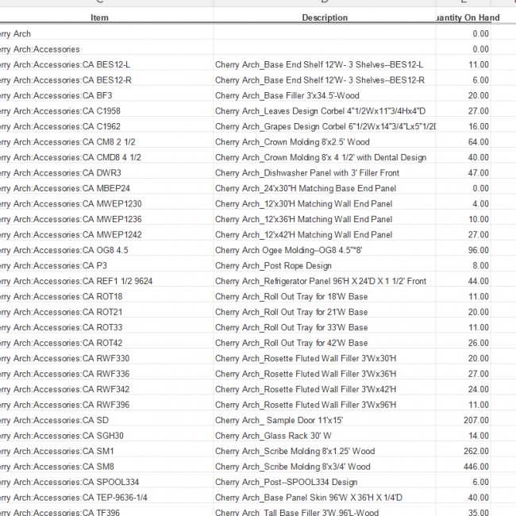
Task: Select the Item column header
Action: 106,17
